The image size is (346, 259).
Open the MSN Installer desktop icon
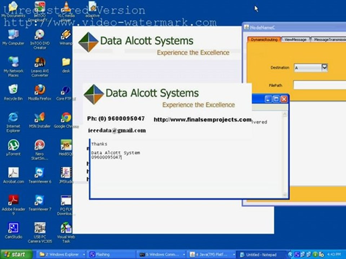click(x=40, y=120)
